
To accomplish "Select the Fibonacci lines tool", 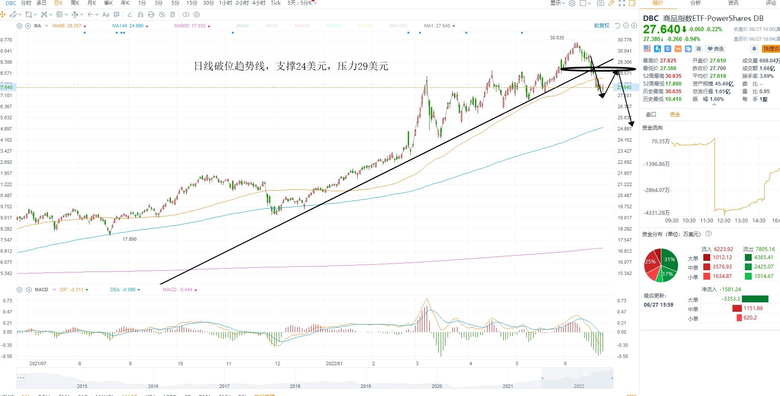I will 60,15.
